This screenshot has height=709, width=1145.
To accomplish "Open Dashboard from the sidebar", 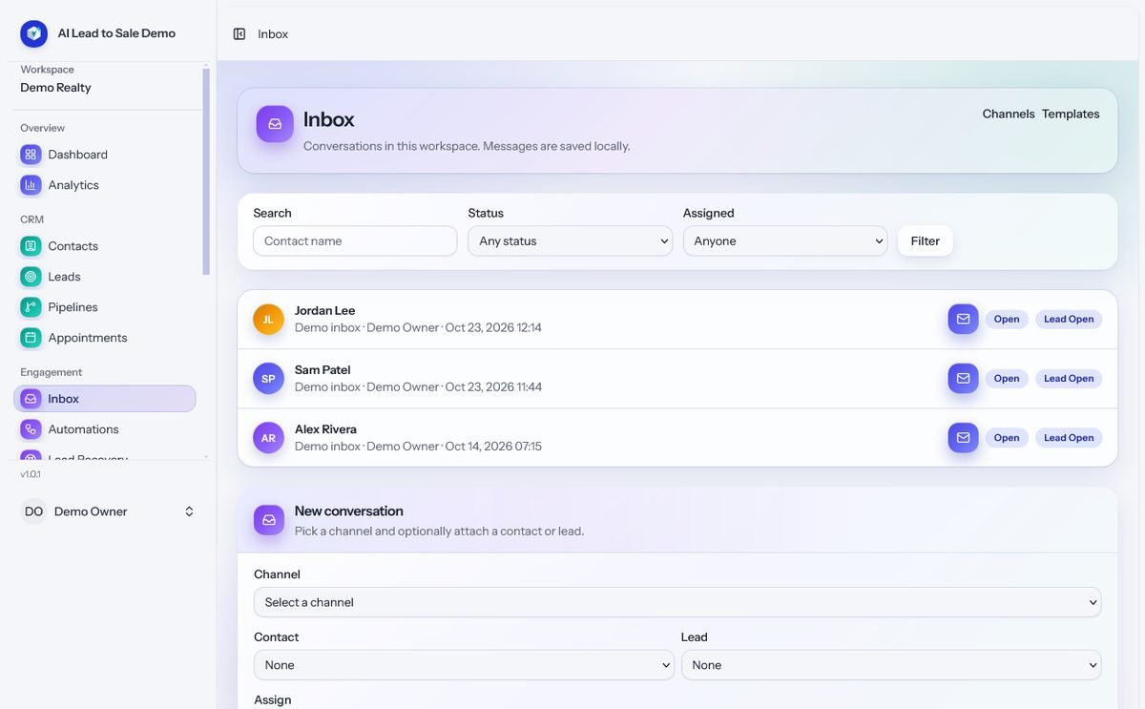I will tap(105, 155).
